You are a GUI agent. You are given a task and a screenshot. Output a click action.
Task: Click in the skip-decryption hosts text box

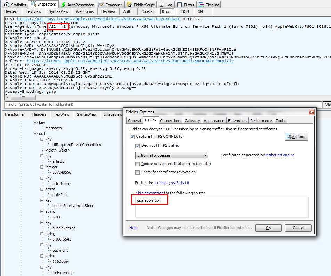coord(222,207)
